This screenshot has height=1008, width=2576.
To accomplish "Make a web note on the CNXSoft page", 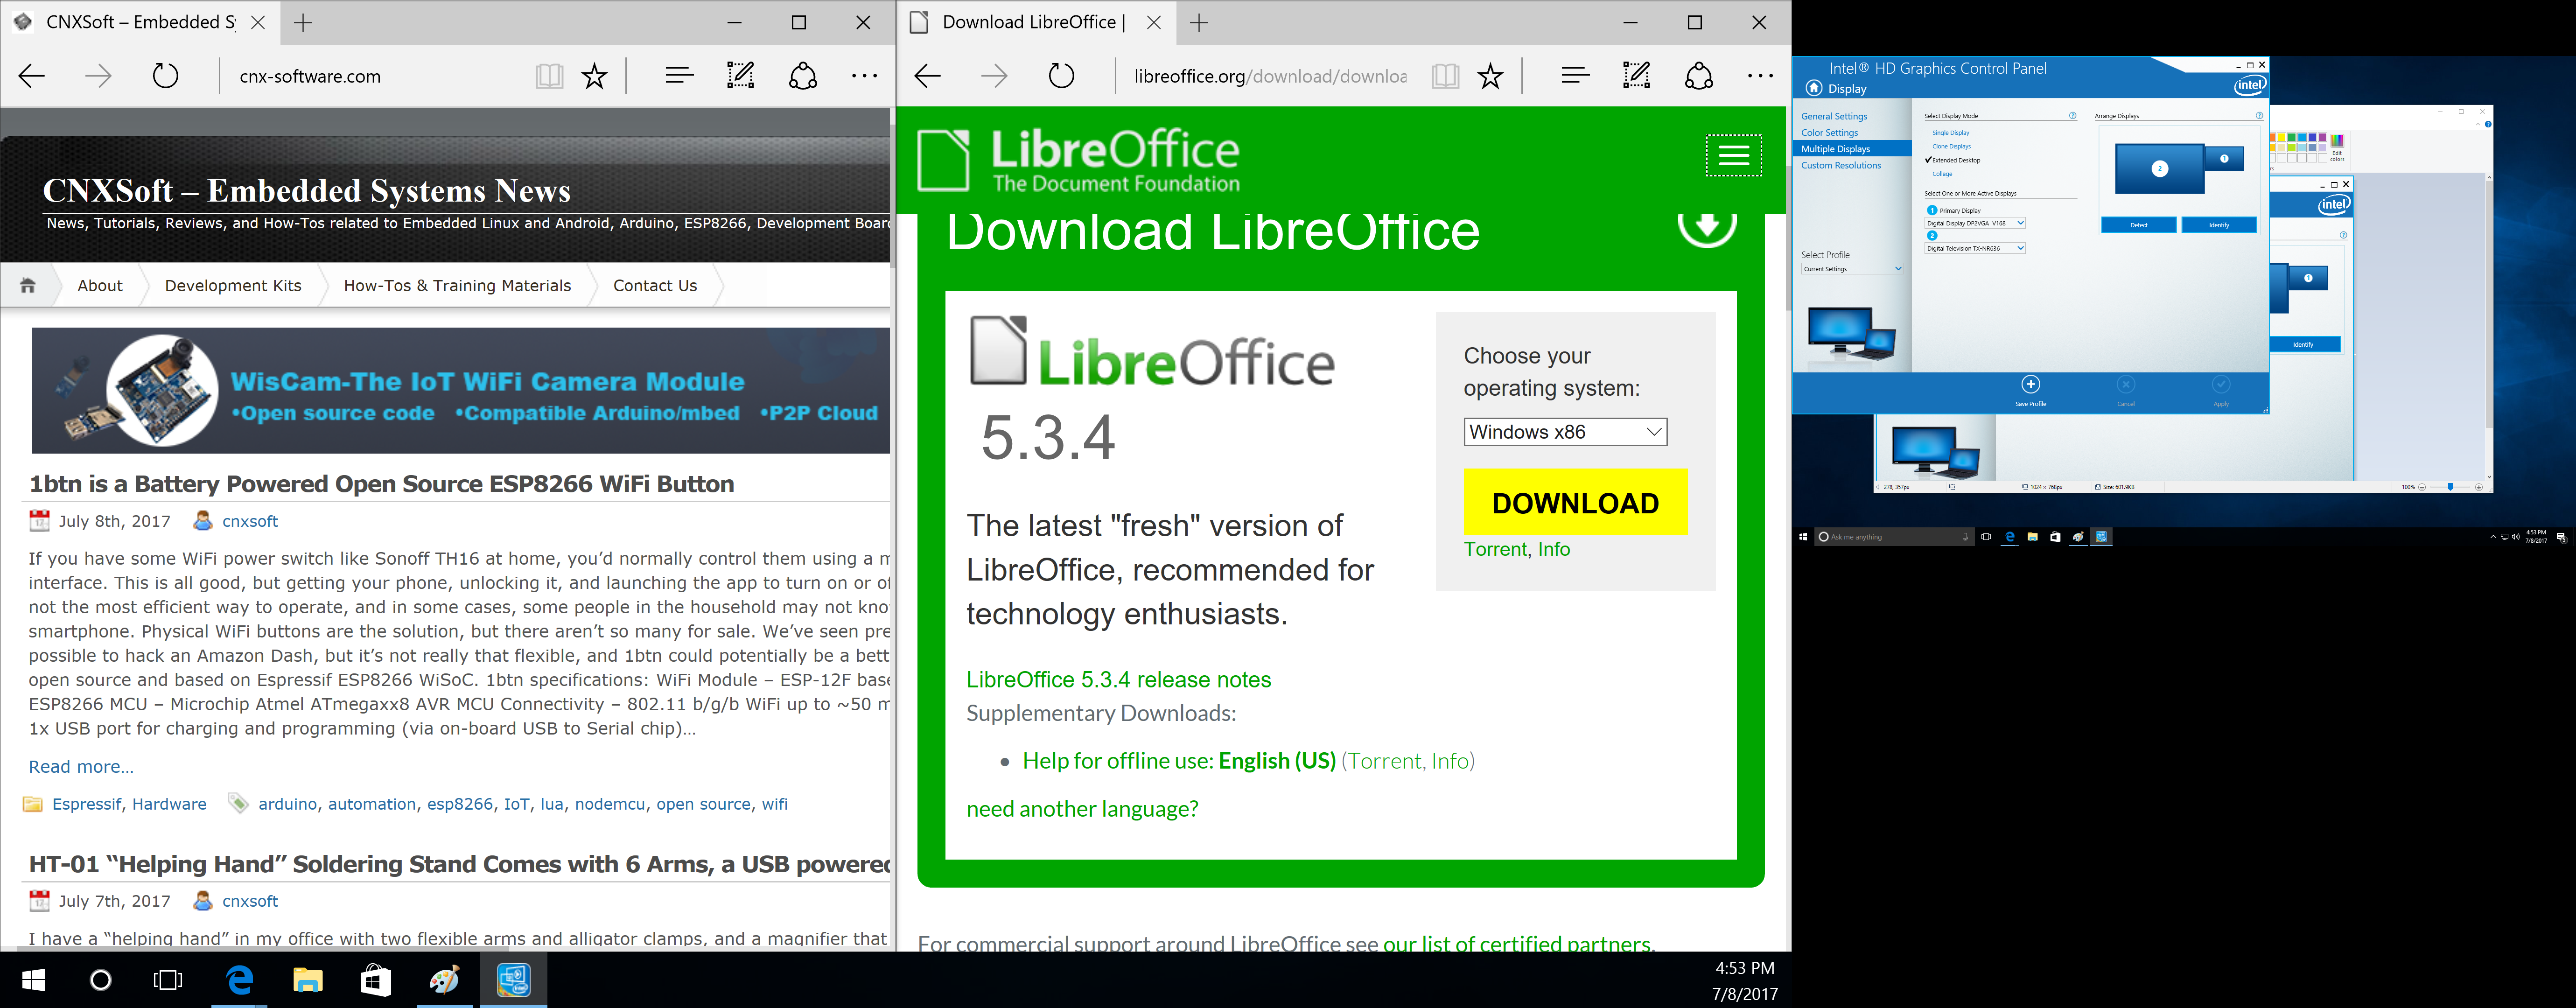I will (x=740, y=75).
